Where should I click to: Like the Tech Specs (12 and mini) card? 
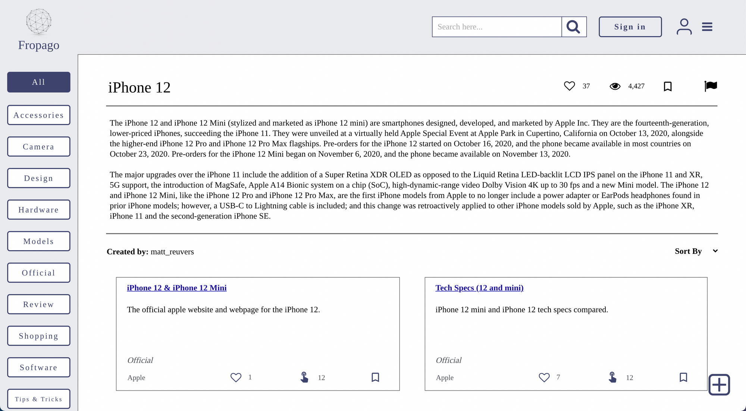tap(544, 377)
